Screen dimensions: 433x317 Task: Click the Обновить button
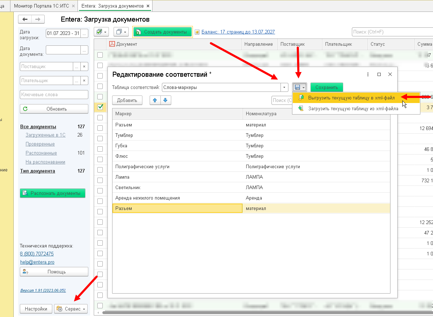point(54,109)
